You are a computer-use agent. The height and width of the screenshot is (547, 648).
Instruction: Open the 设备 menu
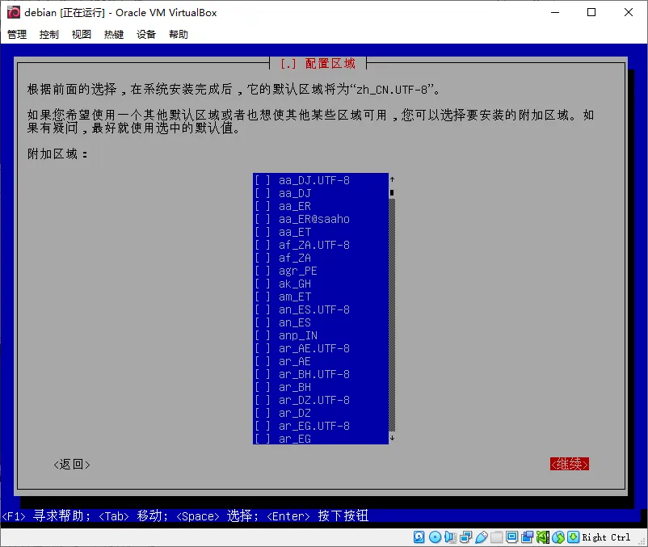pos(146,34)
